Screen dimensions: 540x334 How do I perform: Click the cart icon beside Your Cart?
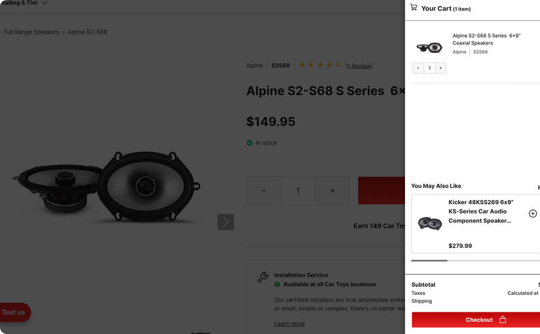click(x=414, y=7)
